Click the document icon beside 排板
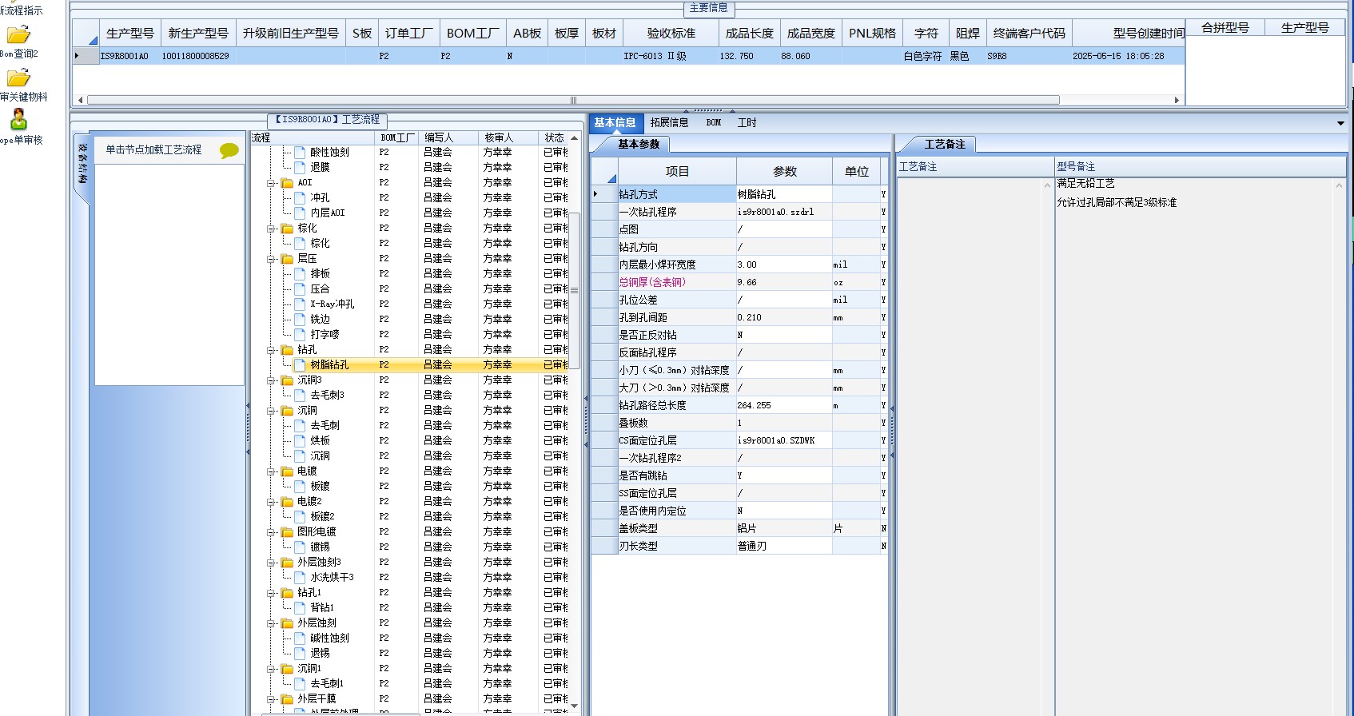This screenshot has height=716, width=1354. pos(301,273)
